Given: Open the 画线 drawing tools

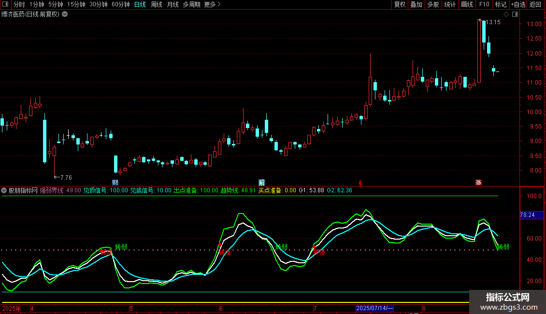Looking at the screenshot, I should tap(467, 4).
